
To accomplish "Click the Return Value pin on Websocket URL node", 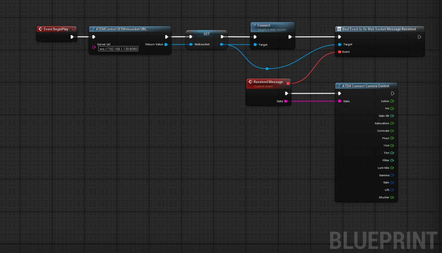I will [166, 44].
